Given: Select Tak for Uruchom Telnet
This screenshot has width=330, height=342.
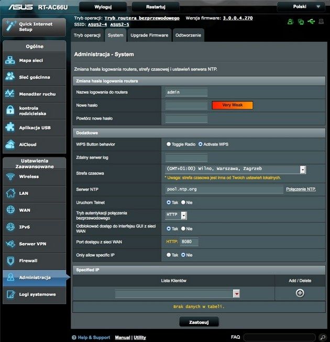Looking at the screenshot, I should pos(169,202).
